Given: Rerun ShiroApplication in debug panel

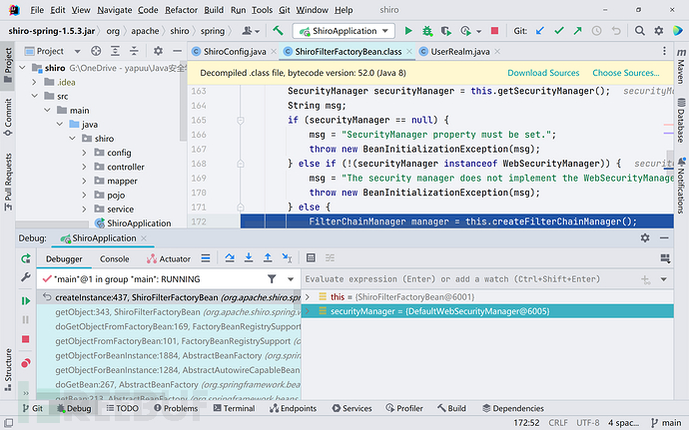Looking at the screenshot, I should click(x=26, y=258).
